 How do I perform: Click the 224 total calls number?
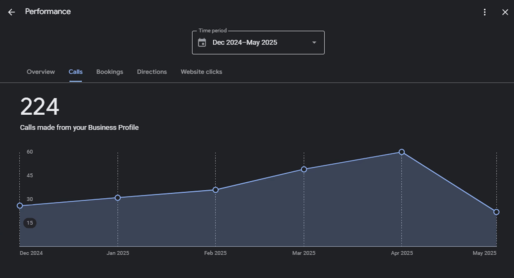(40, 107)
